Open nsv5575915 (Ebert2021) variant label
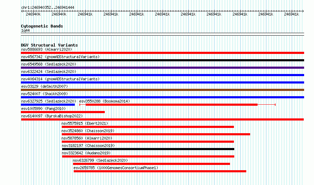 click(85, 123)
